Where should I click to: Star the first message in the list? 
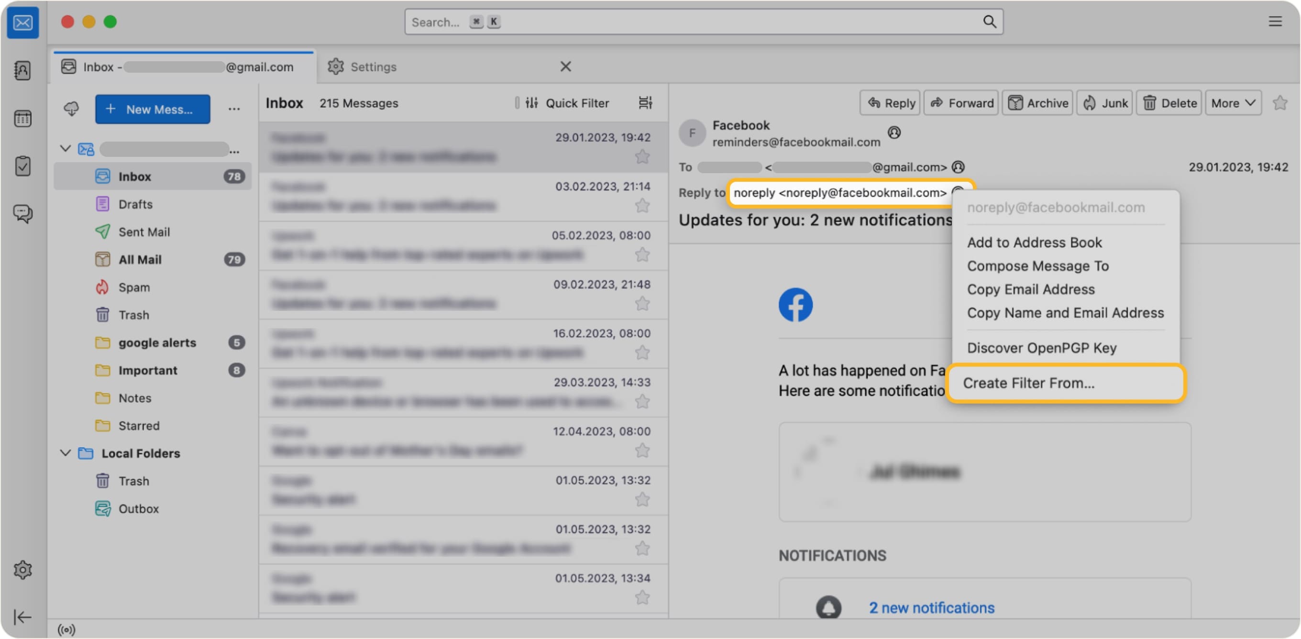pyautogui.click(x=642, y=156)
